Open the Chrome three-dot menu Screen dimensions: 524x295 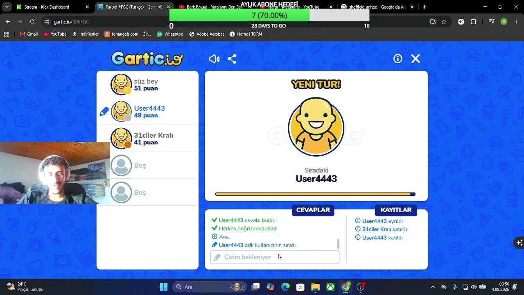pyautogui.click(x=516, y=22)
